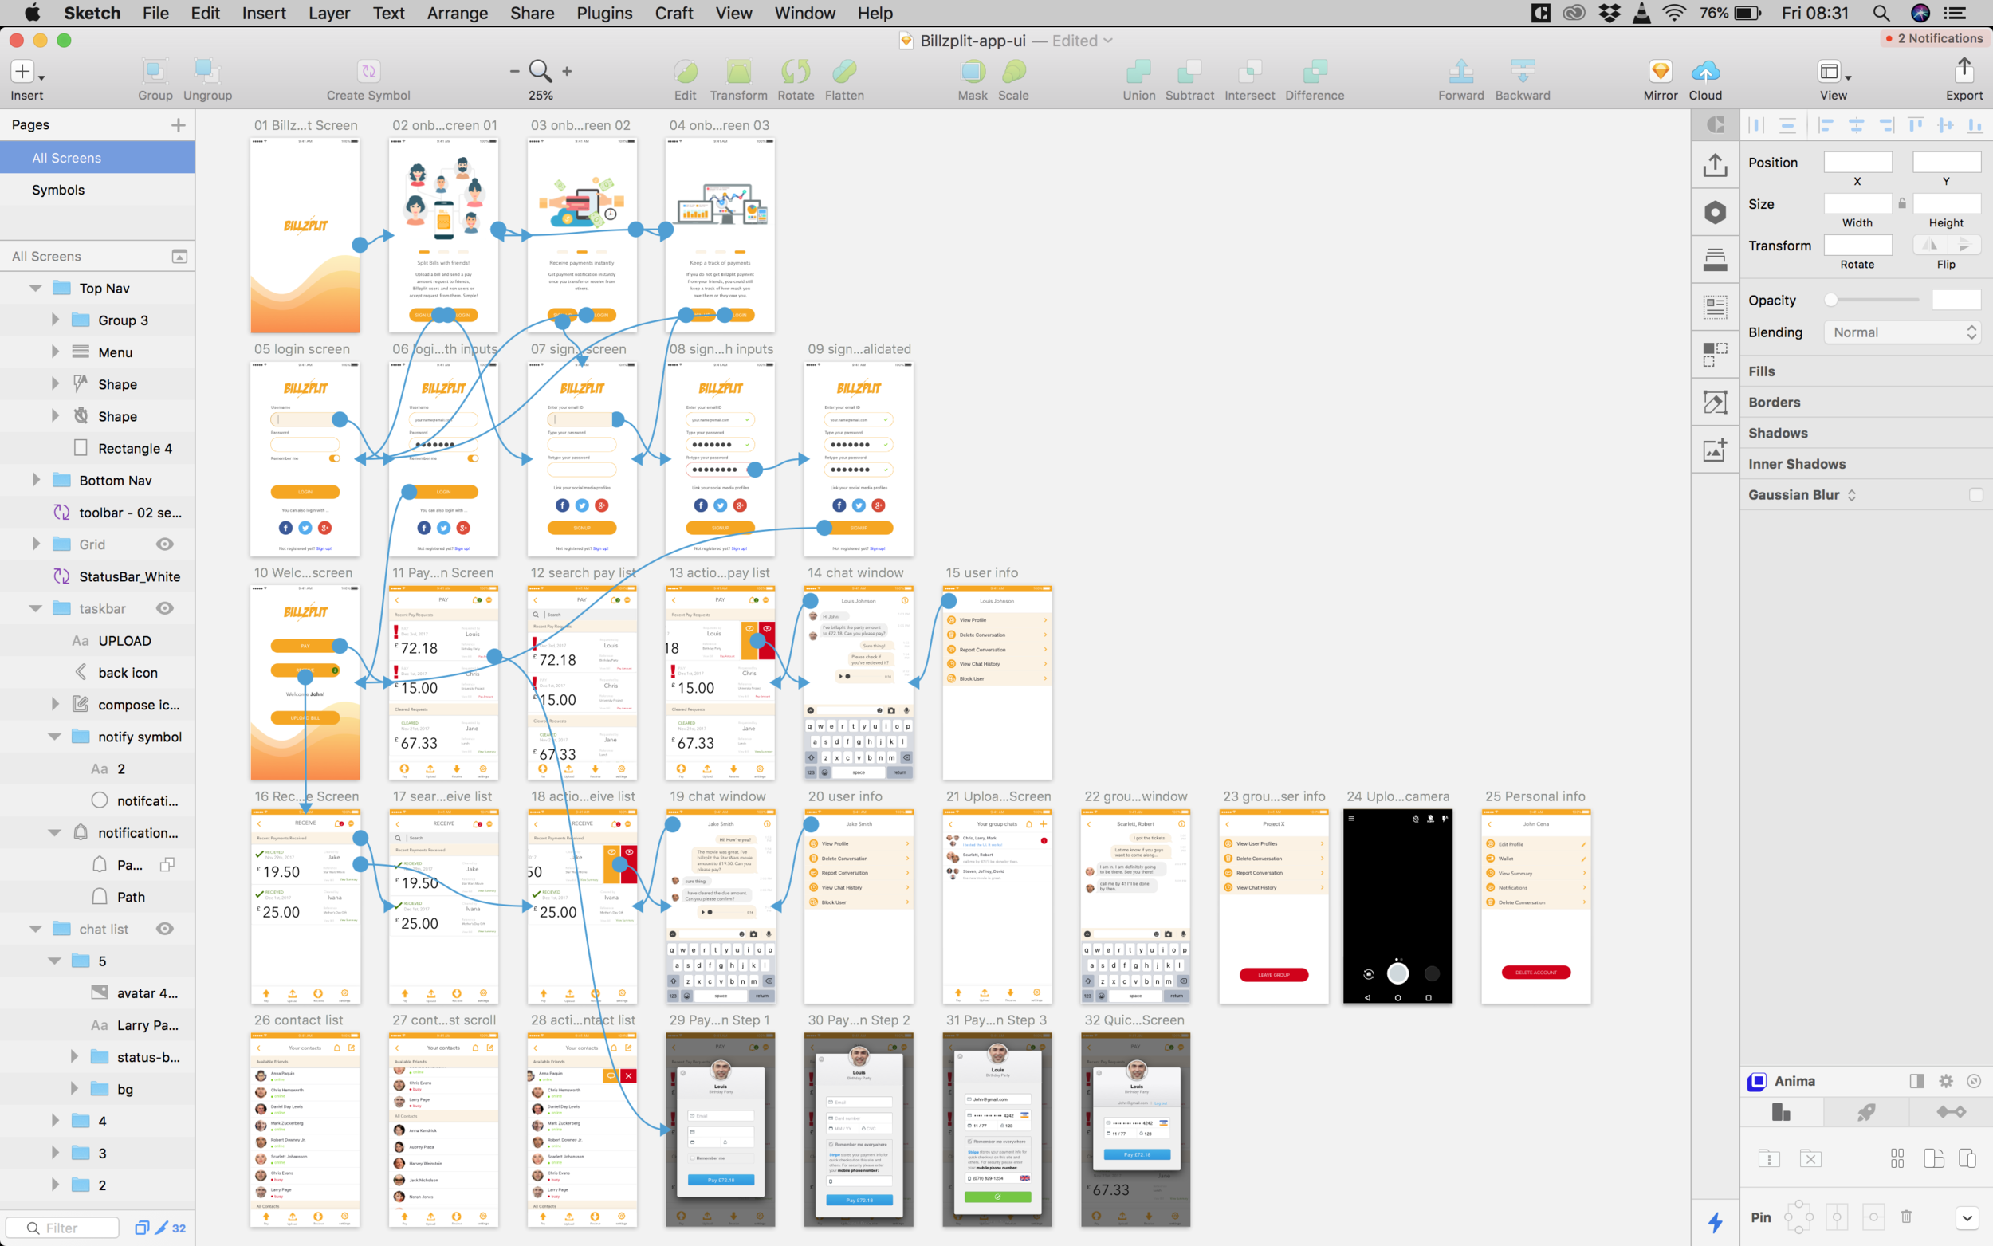Screen dimensions: 1993x1246
Task: Toggle visibility of the Grid layer
Action: 165,544
